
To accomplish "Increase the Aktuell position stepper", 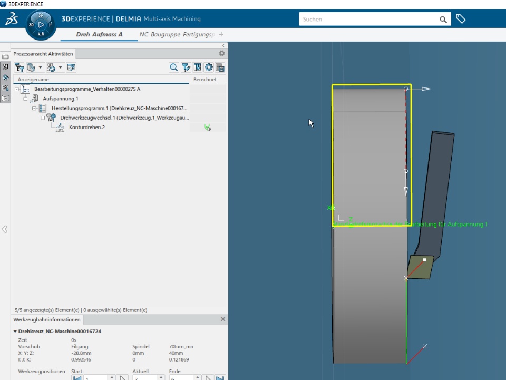I will pyautogui.click(x=161, y=377).
